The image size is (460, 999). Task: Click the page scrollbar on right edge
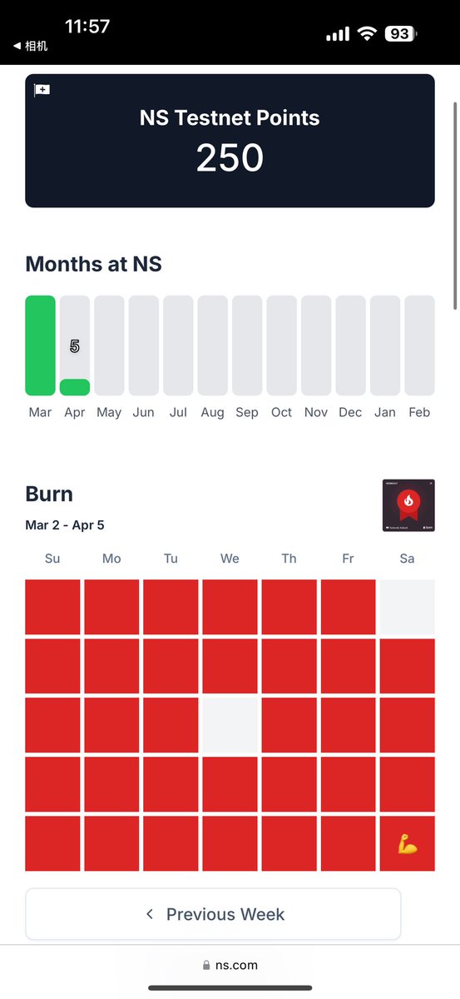point(454,206)
